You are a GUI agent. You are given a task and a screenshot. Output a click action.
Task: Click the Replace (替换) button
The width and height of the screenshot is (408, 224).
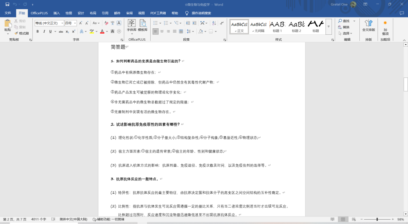pos(344,27)
